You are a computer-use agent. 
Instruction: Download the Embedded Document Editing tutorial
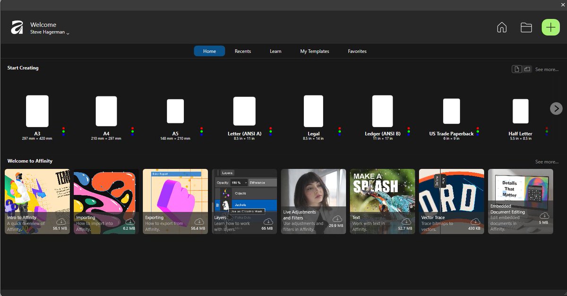coord(544,216)
